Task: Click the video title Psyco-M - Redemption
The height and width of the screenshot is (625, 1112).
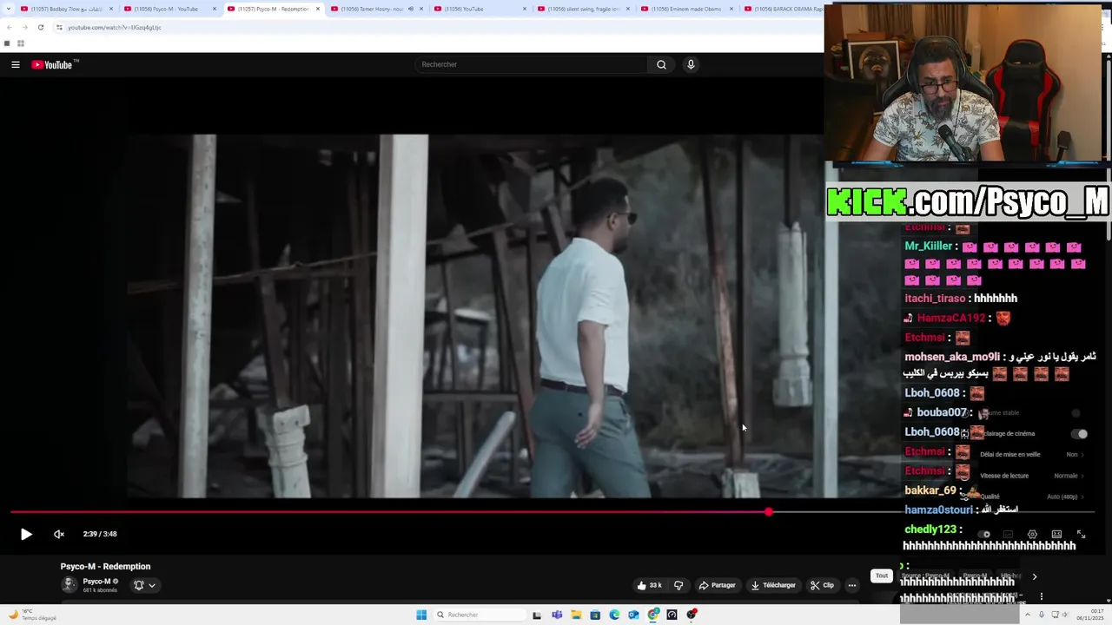Action: click(x=105, y=566)
